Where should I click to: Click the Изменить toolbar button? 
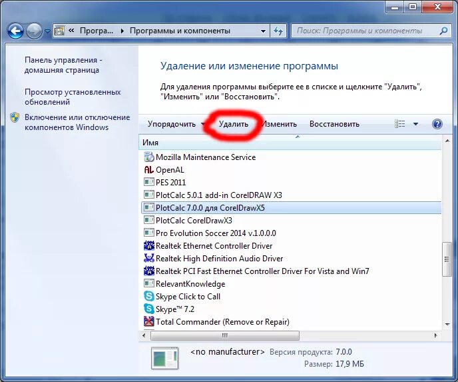click(279, 124)
